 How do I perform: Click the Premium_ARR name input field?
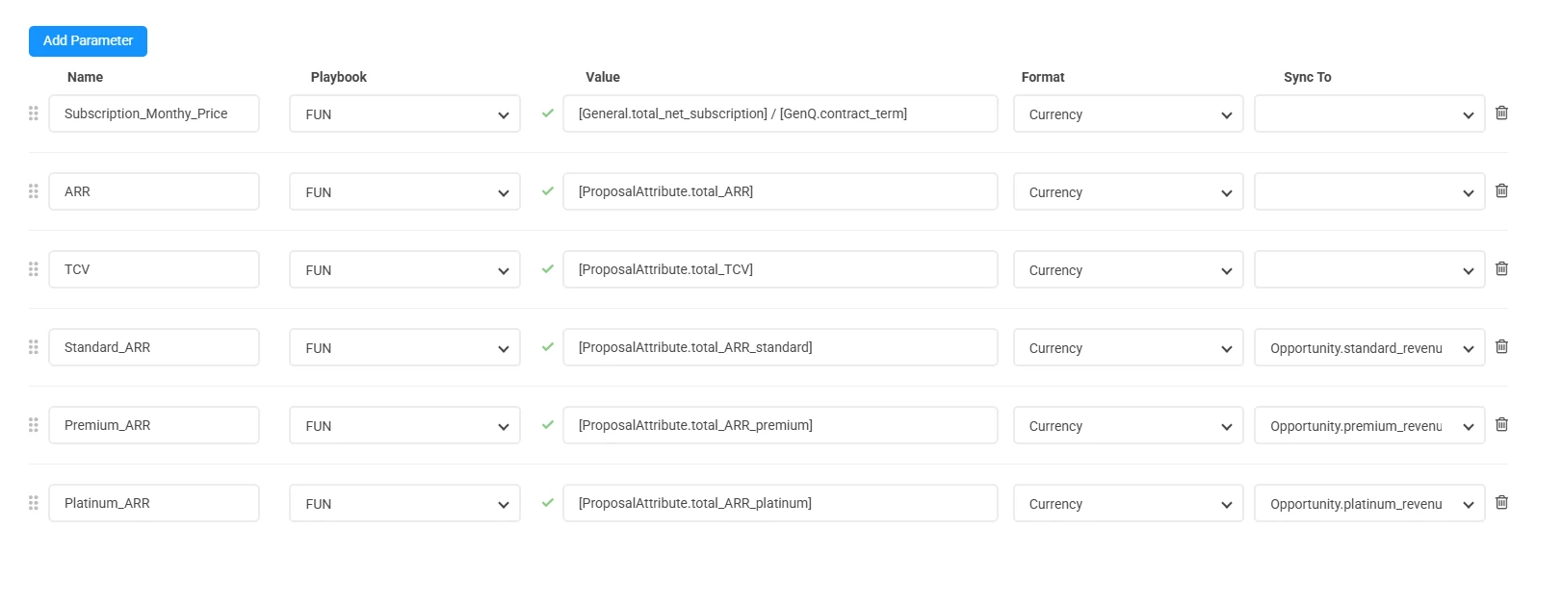coord(154,425)
